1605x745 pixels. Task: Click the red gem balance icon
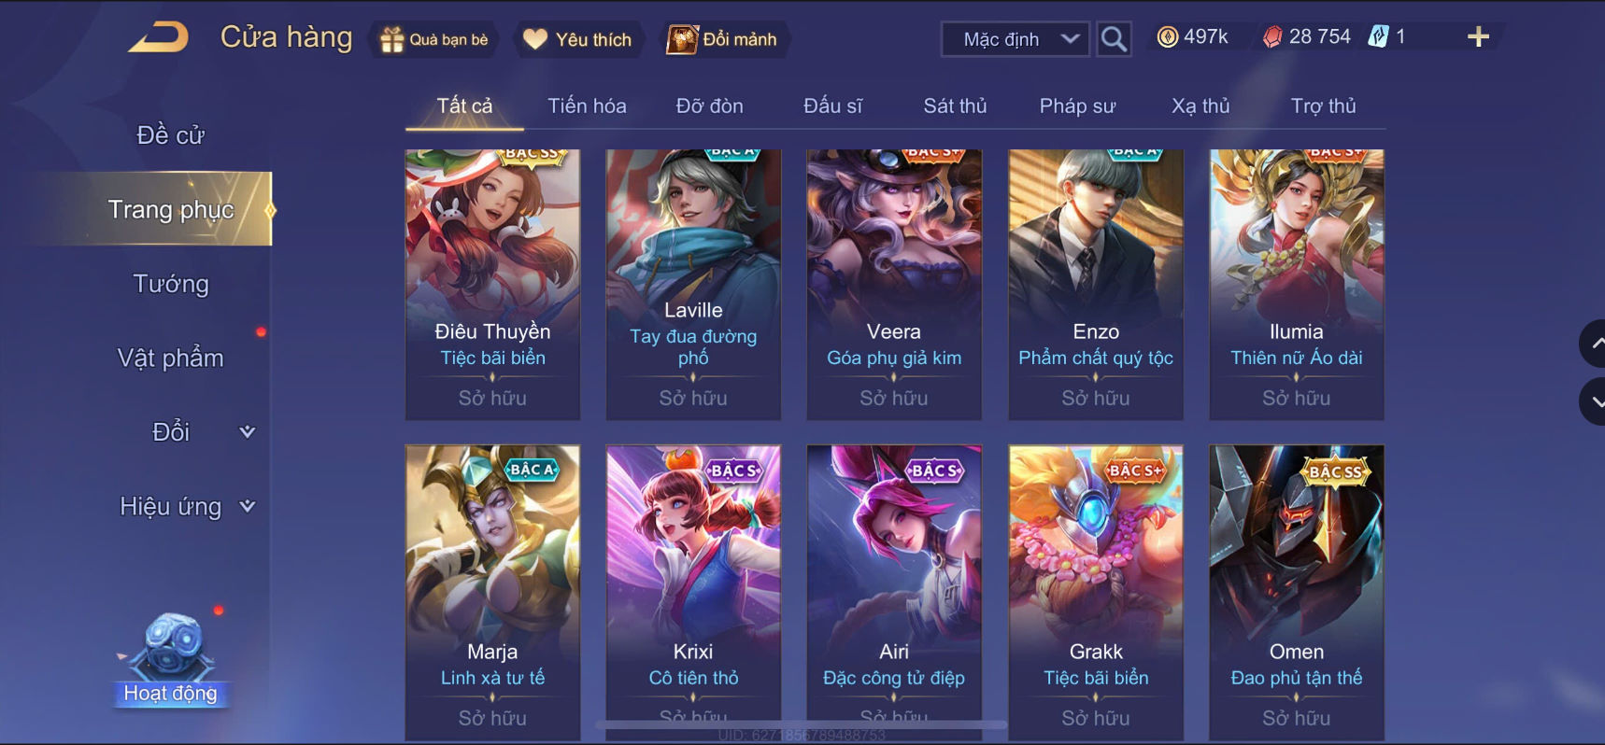coord(1271,37)
